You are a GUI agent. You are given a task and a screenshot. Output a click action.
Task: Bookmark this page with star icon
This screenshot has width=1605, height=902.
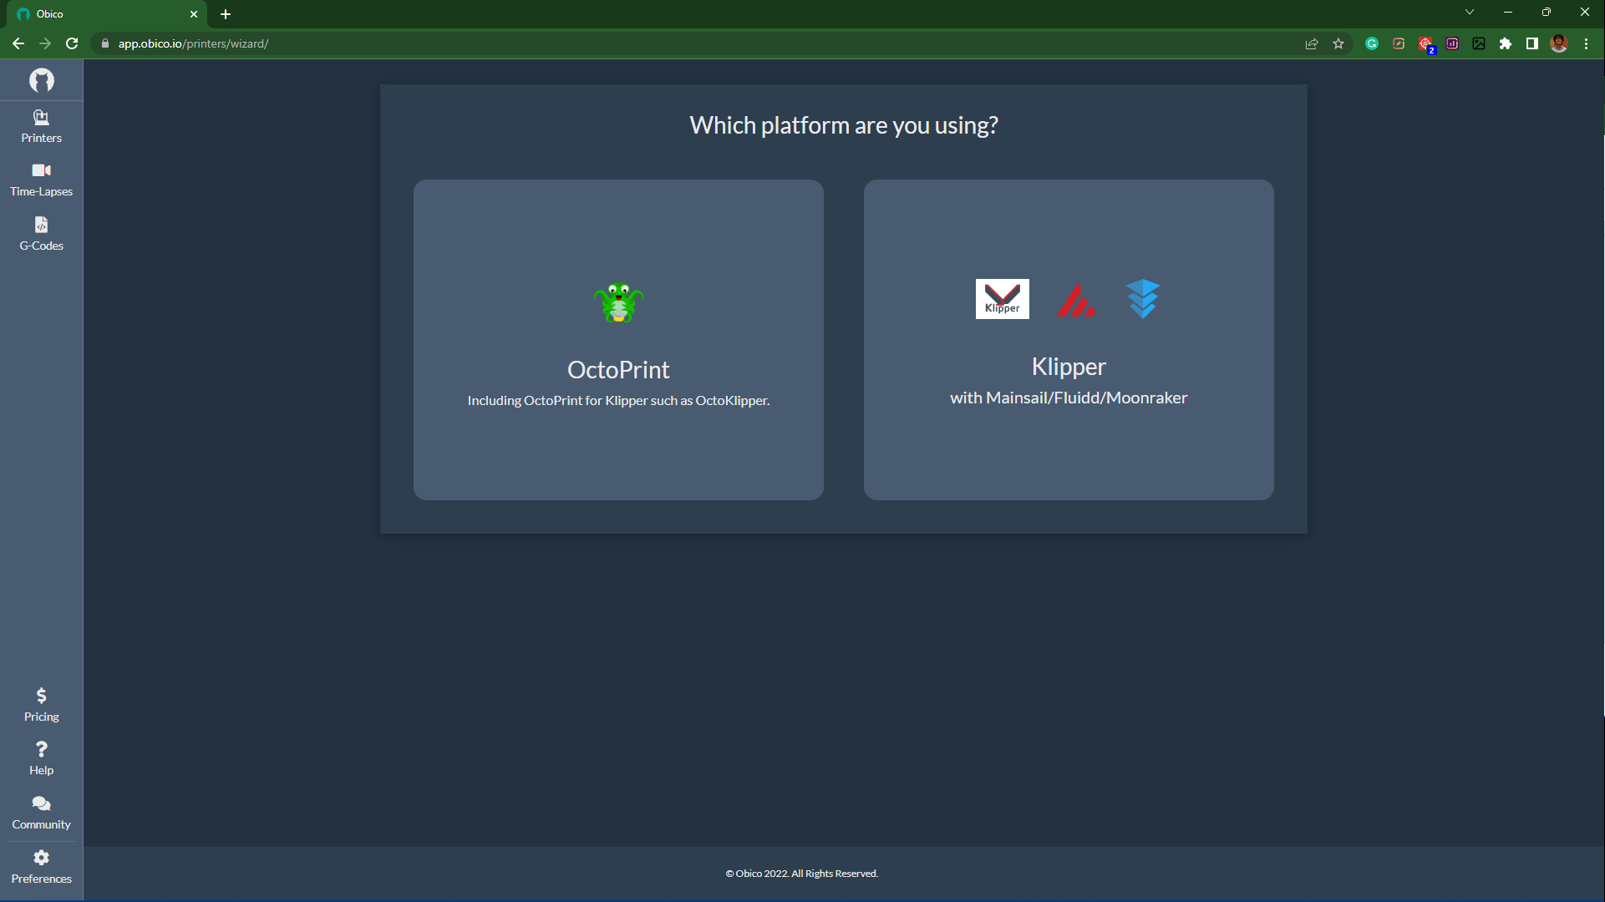point(1338,43)
